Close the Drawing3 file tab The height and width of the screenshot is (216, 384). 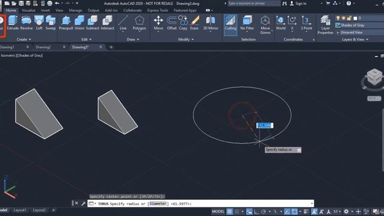point(101,47)
